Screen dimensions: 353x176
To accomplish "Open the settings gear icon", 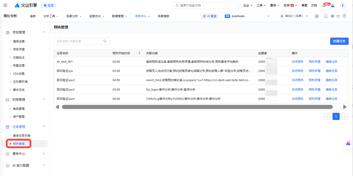I will click(x=332, y=16).
